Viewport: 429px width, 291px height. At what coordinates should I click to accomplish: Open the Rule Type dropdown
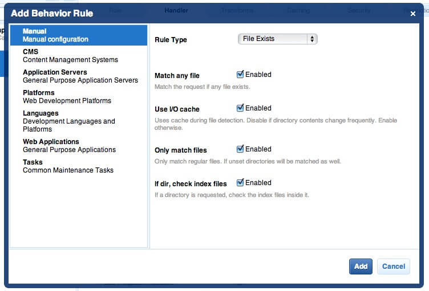point(277,39)
